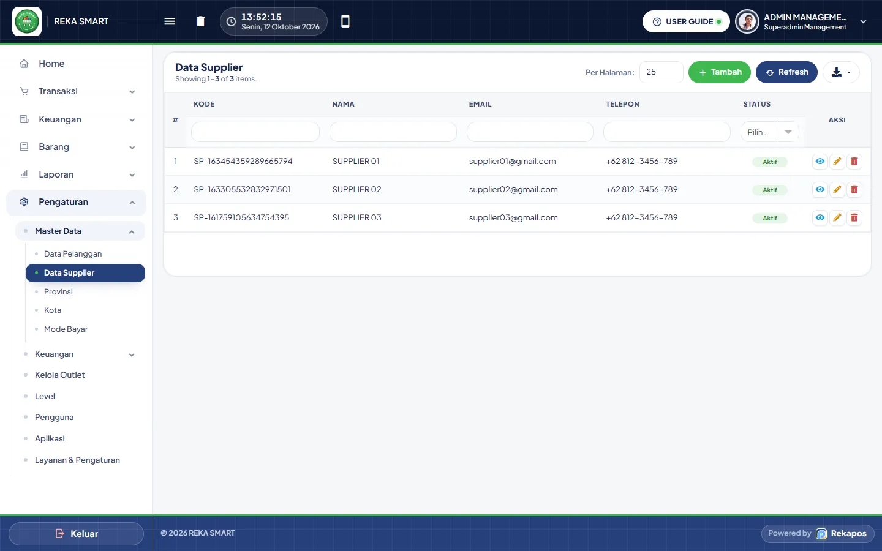The image size is (882, 551).
Task: Edit SUPPLIER 03 with the pencil icon
Action: [837, 218]
